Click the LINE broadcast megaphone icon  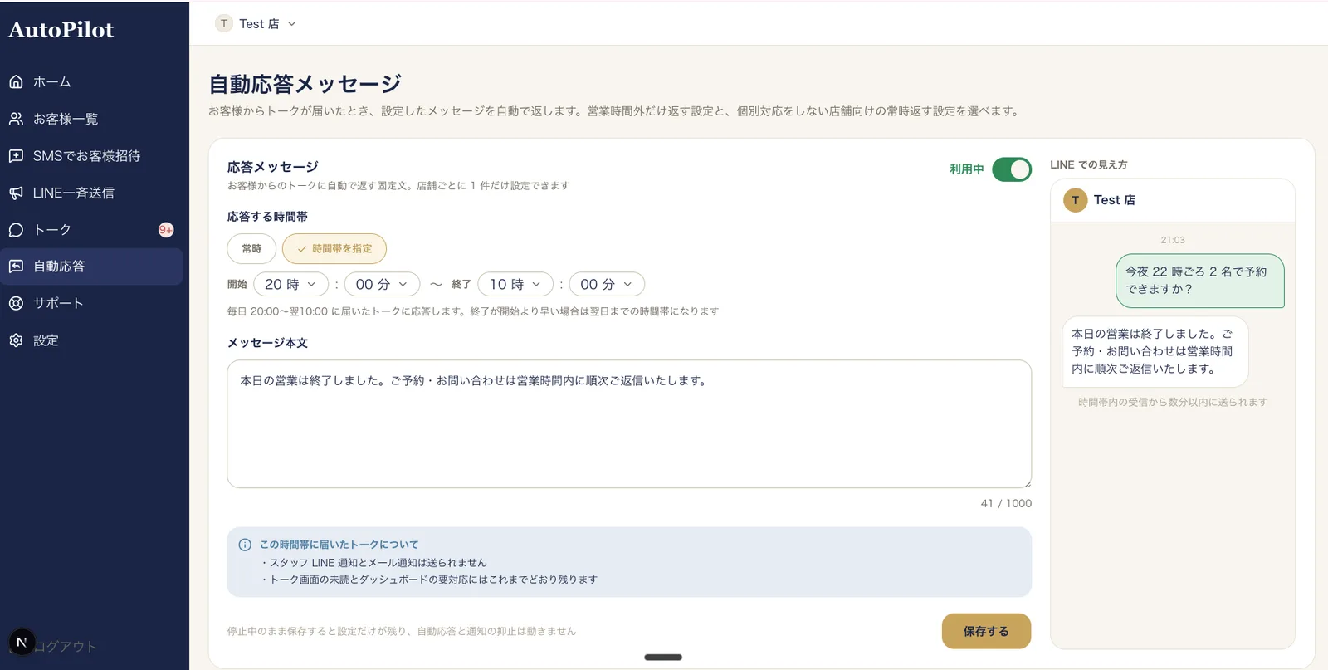pyautogui.click(x=16, y=193)
